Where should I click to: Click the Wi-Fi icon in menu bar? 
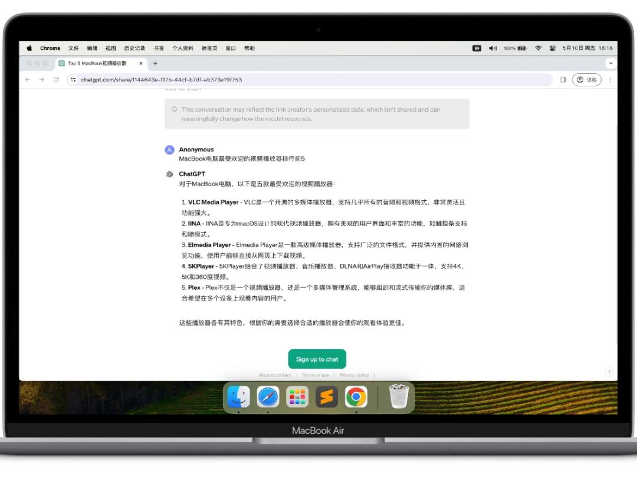539,48
